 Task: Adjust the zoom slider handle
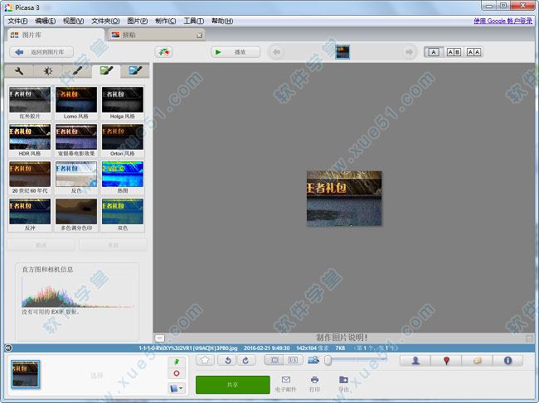point(328,360)
